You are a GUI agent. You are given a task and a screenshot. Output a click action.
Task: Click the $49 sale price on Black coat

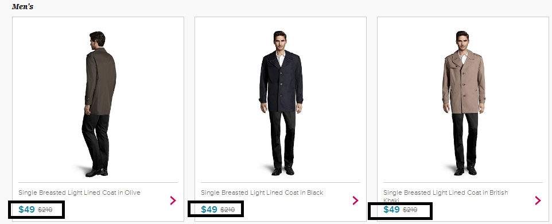point(209,210)
